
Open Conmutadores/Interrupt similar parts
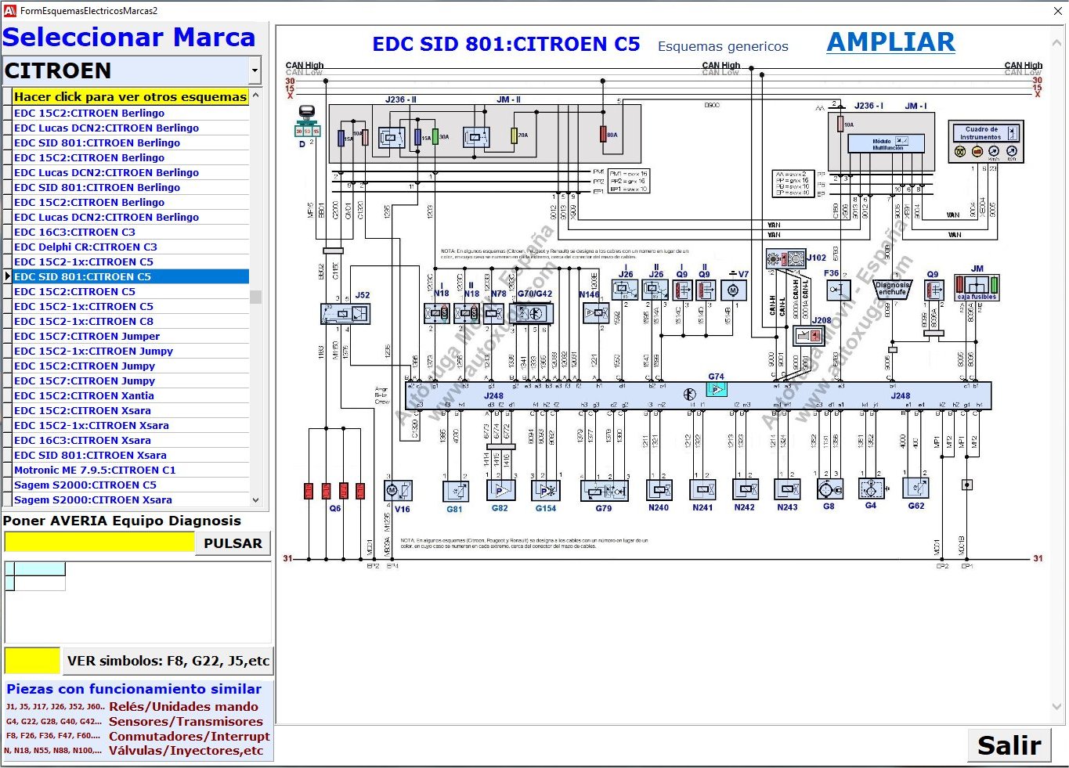[x=189, y=736]
